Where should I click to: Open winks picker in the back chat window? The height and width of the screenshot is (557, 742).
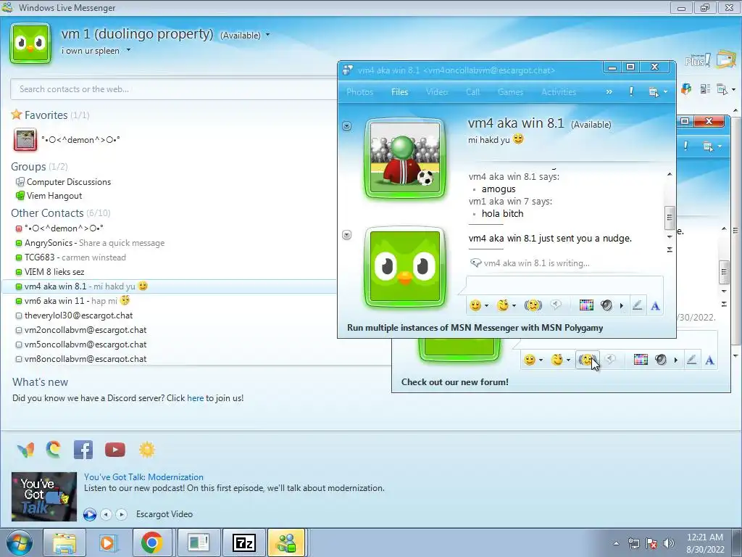click(557, 360)
